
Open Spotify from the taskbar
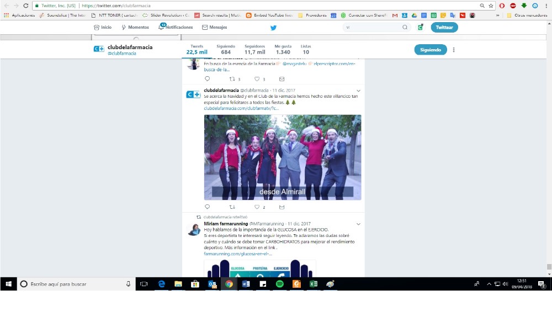pyautogui.click(x=279, y=284)
